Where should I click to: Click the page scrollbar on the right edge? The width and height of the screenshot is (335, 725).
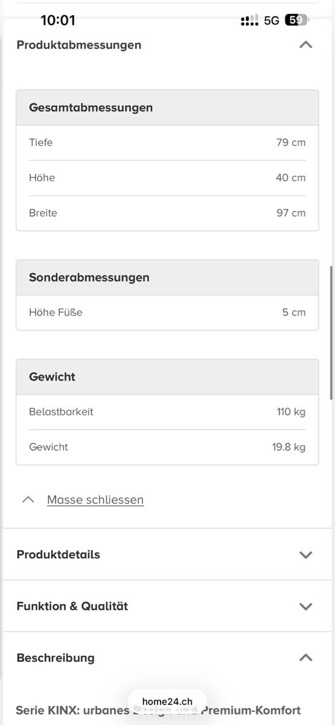pos(331,332)
